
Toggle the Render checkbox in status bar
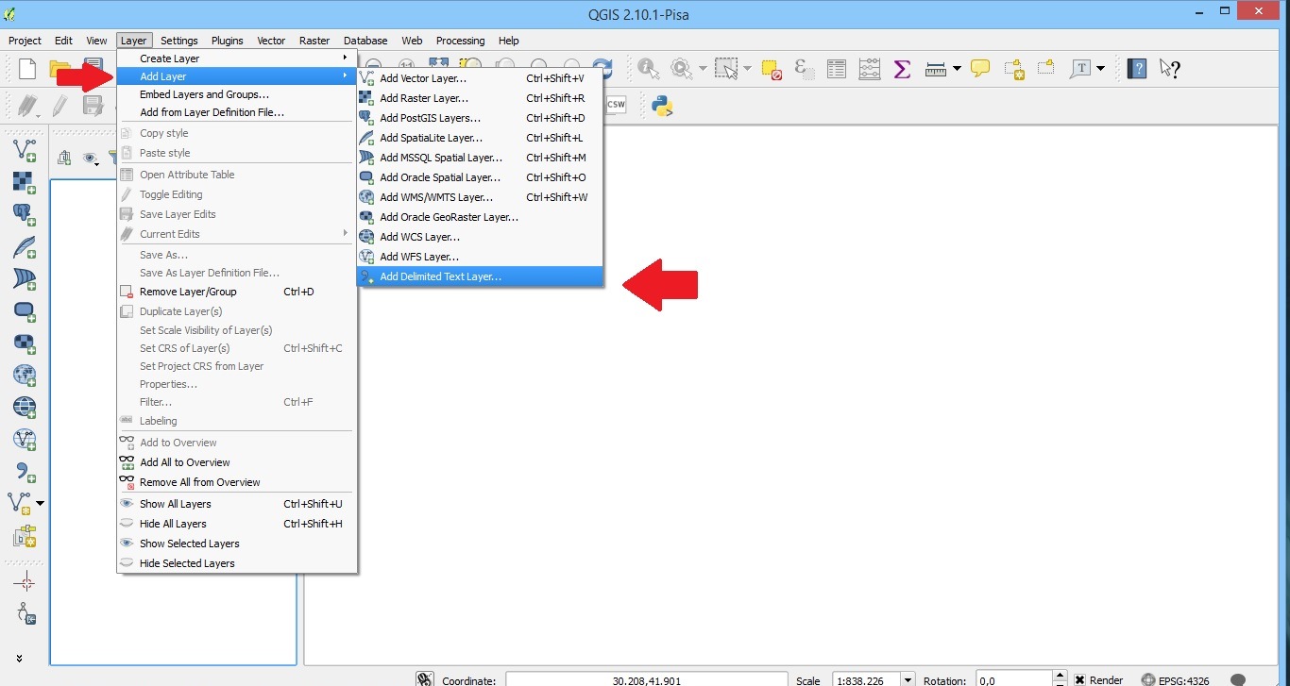click(1079, 679)
